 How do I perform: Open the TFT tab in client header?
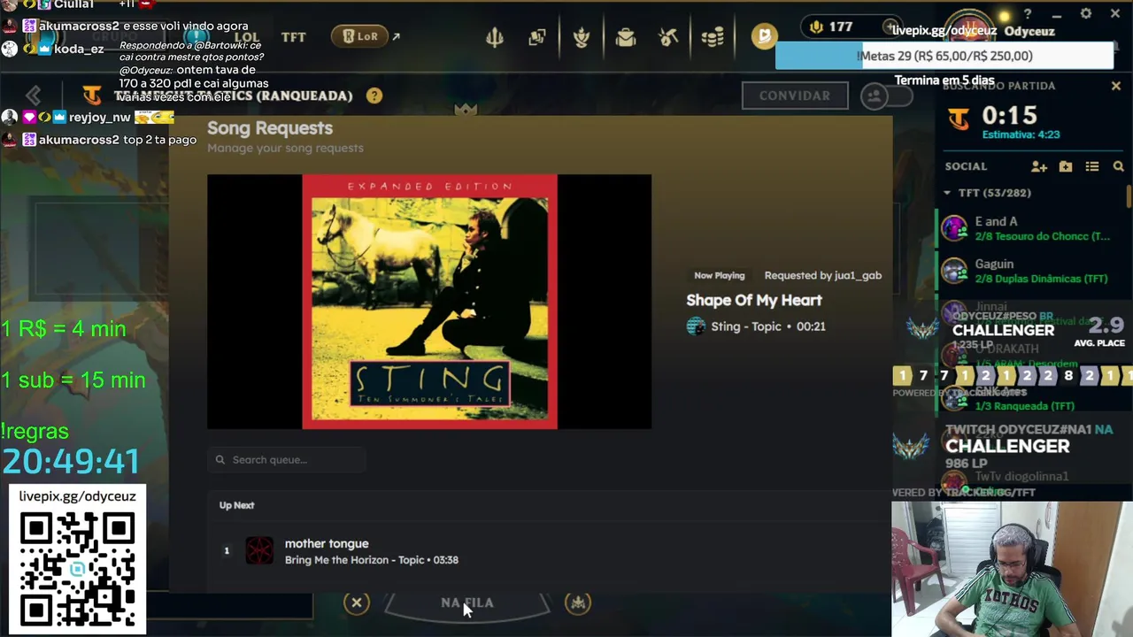tap(293, 36)
